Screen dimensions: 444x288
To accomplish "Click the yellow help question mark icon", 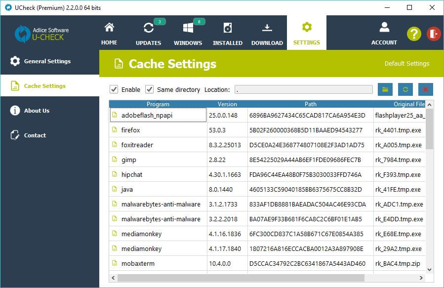I will point(414,34).
